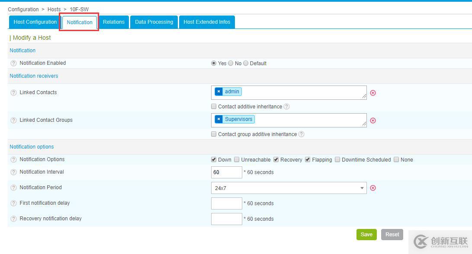Open help icon beside First notification delay
The image size is (472, 254).
(13, 203)
